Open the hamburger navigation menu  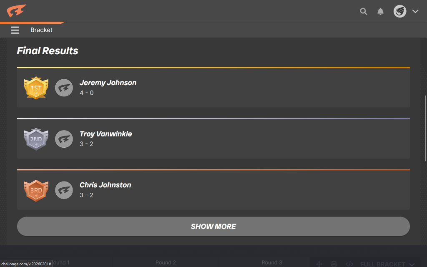pos(15,30)
